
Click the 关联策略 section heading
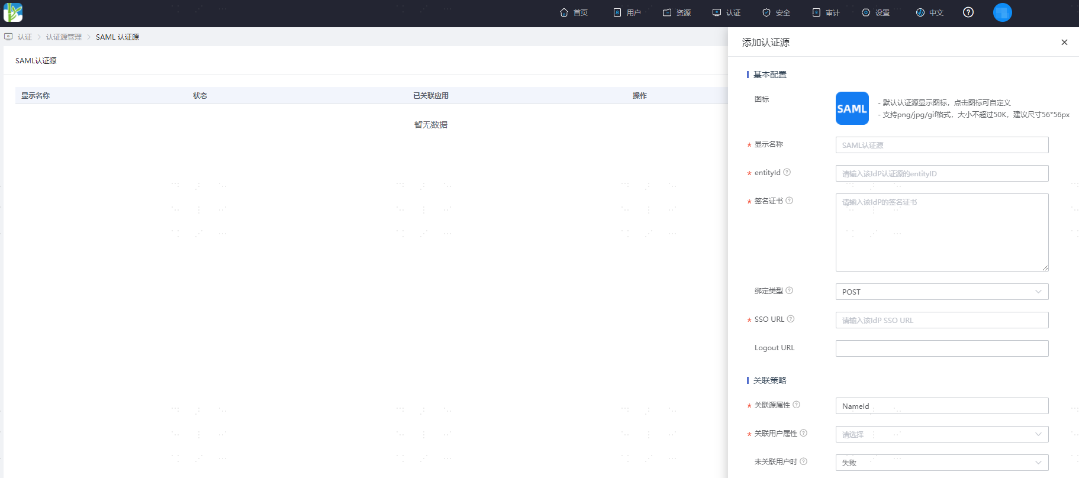pyautogui.click(x=770, y=380)
